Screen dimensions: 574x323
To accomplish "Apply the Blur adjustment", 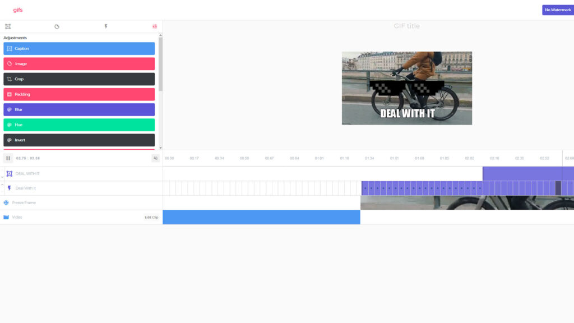I will [79, 109].
